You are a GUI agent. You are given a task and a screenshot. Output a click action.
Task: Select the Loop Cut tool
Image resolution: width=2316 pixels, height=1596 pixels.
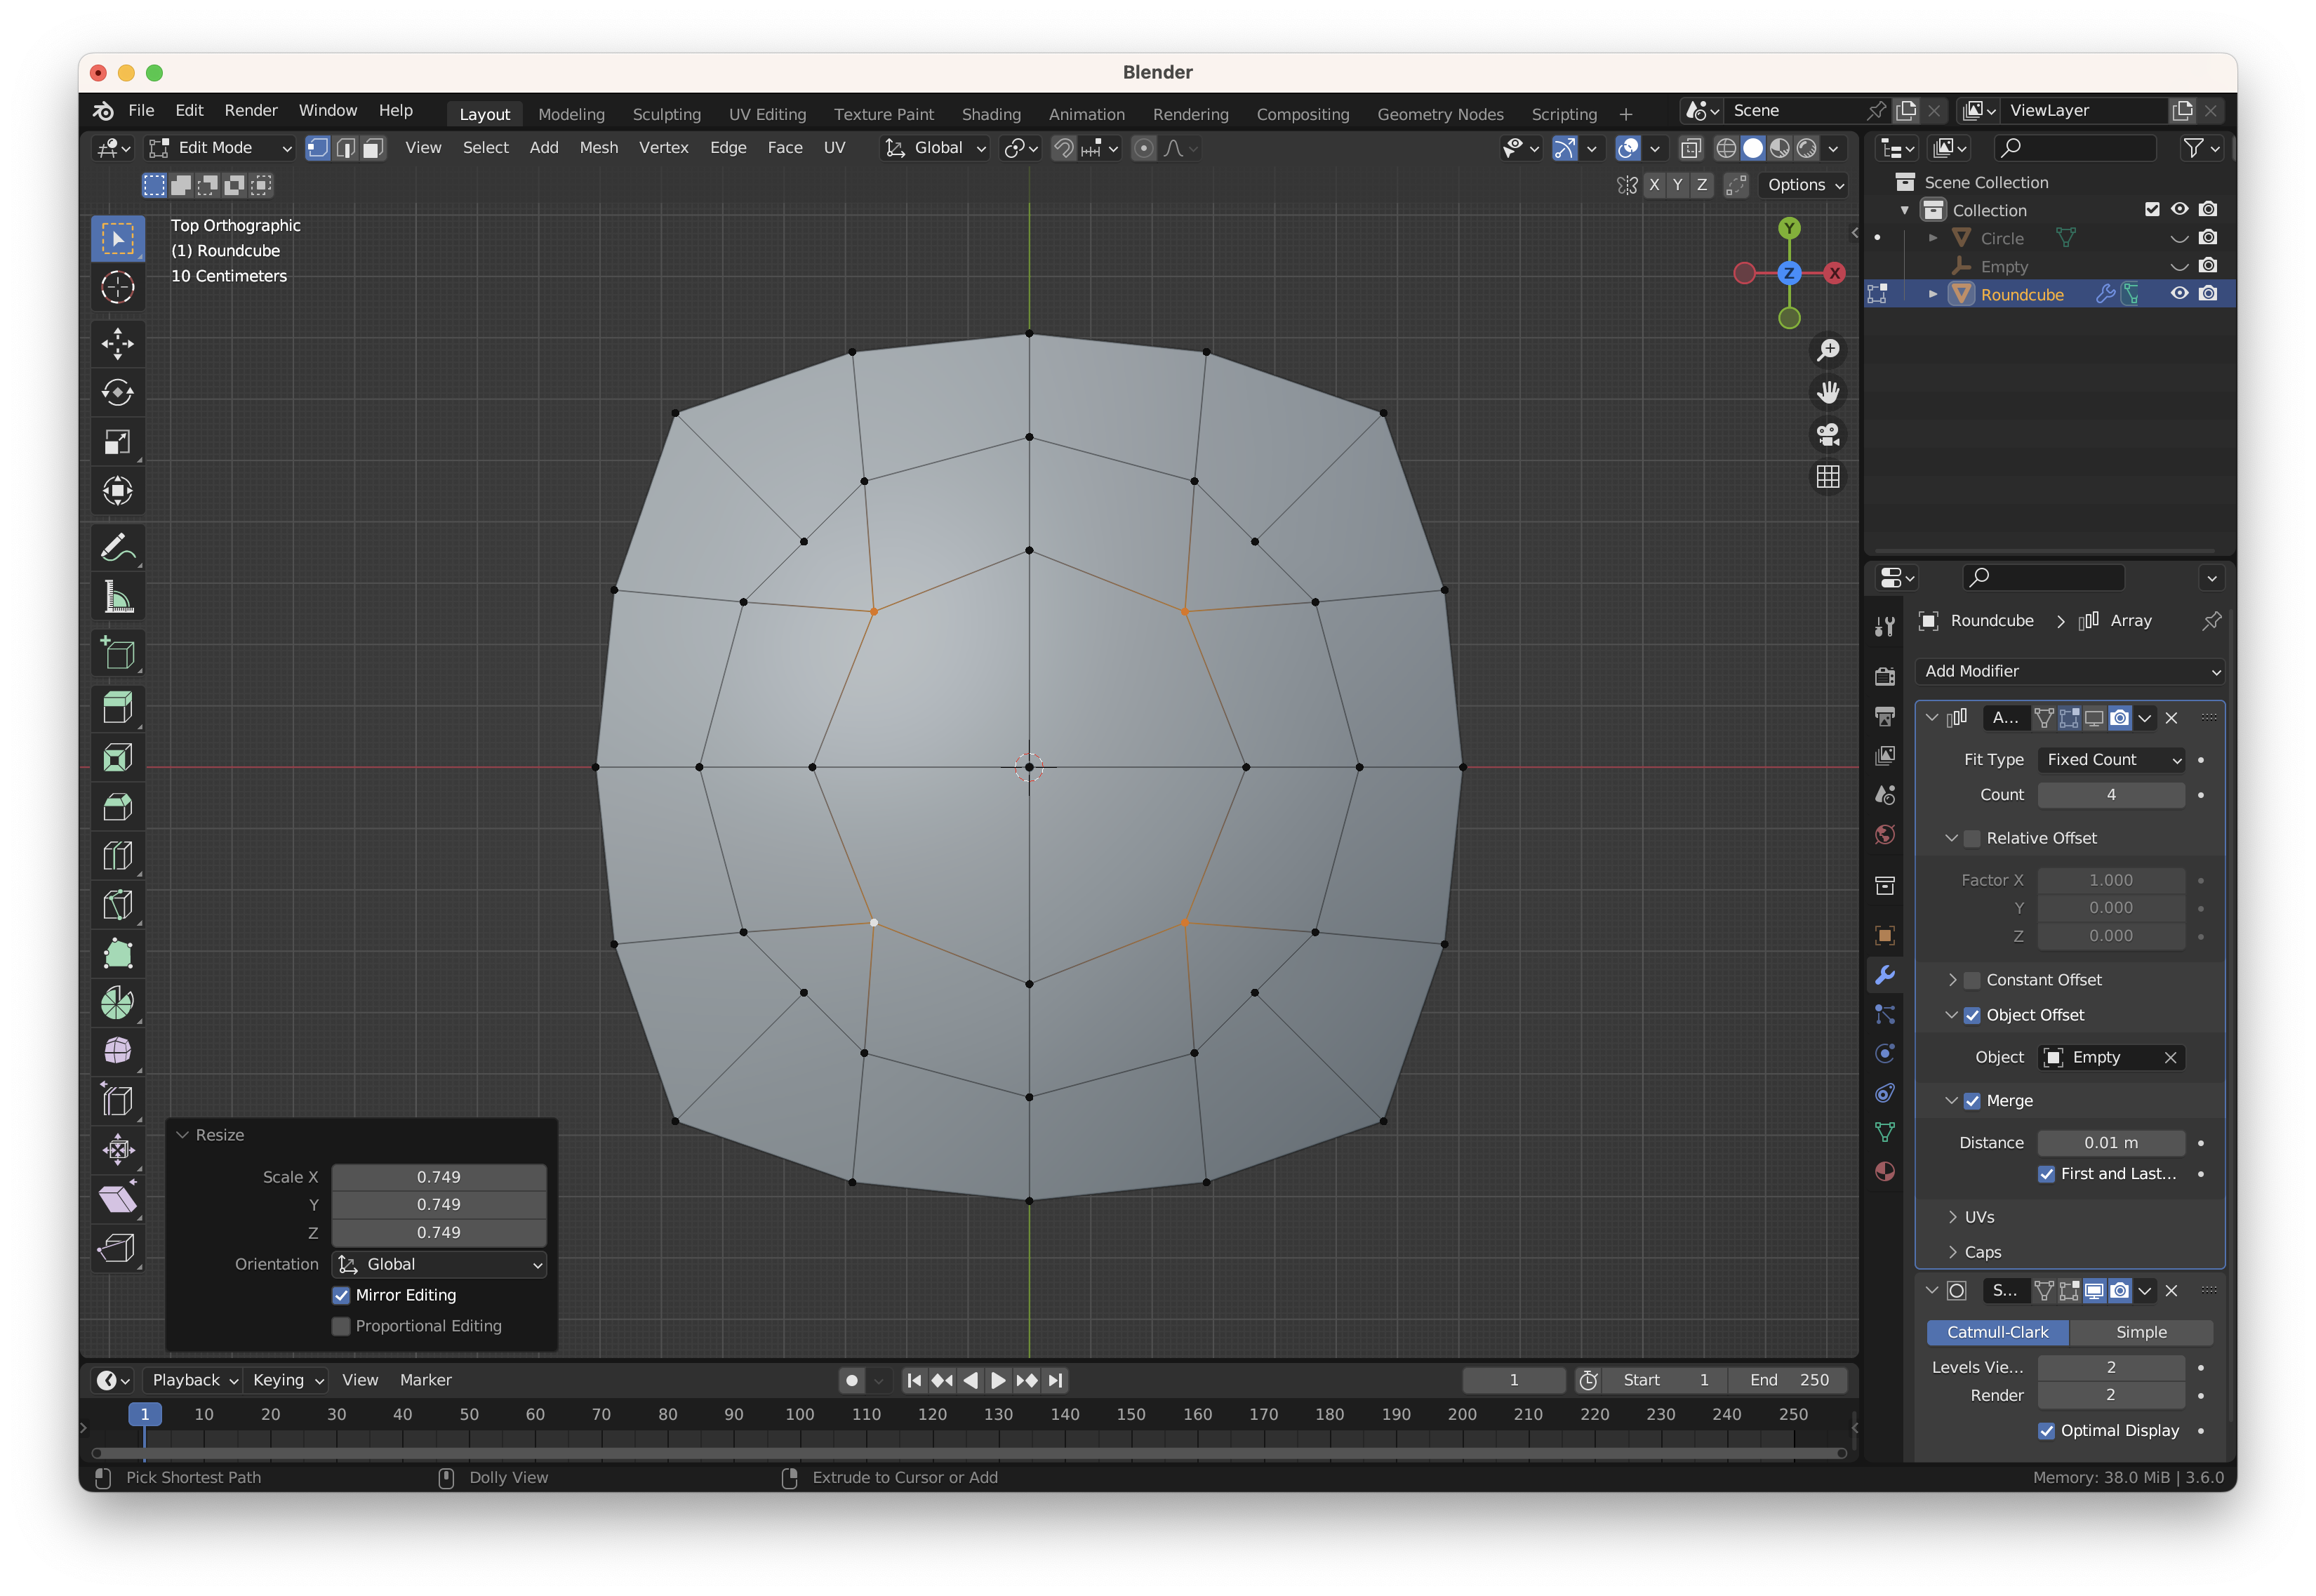[117, 855]
